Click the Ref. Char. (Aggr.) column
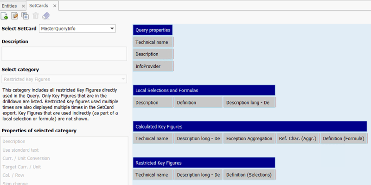This screenshot has height=185, width=371. tap(298, 138)
